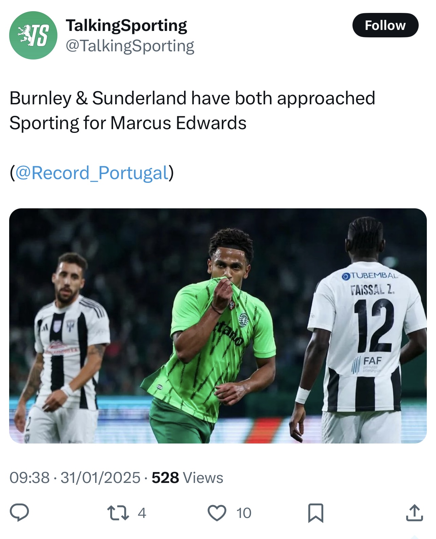Screen dimensions: 436x539
Task: Click the @TalkingSporting handle
Action: coord(130,46)
